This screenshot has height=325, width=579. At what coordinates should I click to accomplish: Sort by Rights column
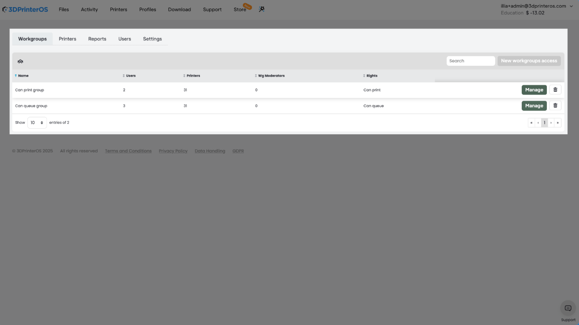(x=370, y=76)
